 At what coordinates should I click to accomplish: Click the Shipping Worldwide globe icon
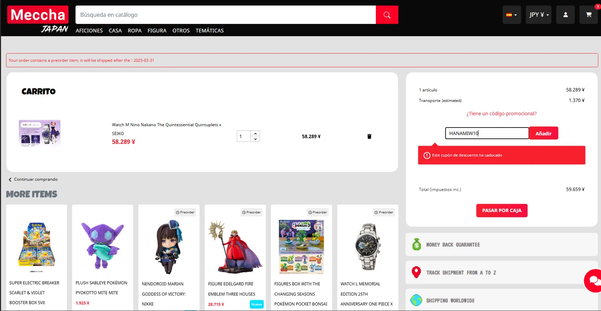[417, 300]
